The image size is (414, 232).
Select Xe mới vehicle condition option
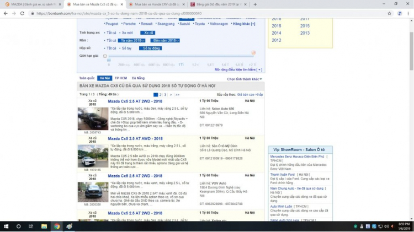[128, 33]
